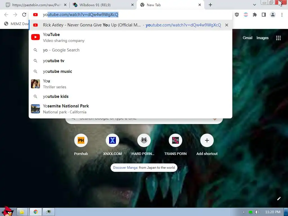Viewport: 288px width, 216px height.
Task: Open the Images link
Action: click(x=262, y=38)
